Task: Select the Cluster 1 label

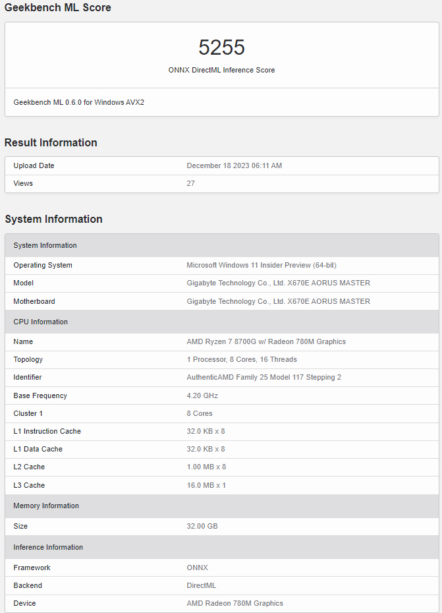Action: [x=28, y=413]
